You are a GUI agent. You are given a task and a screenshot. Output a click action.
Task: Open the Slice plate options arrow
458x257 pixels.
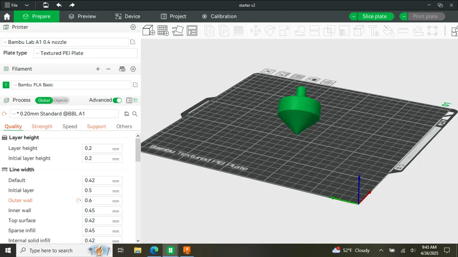coord(354,16)
